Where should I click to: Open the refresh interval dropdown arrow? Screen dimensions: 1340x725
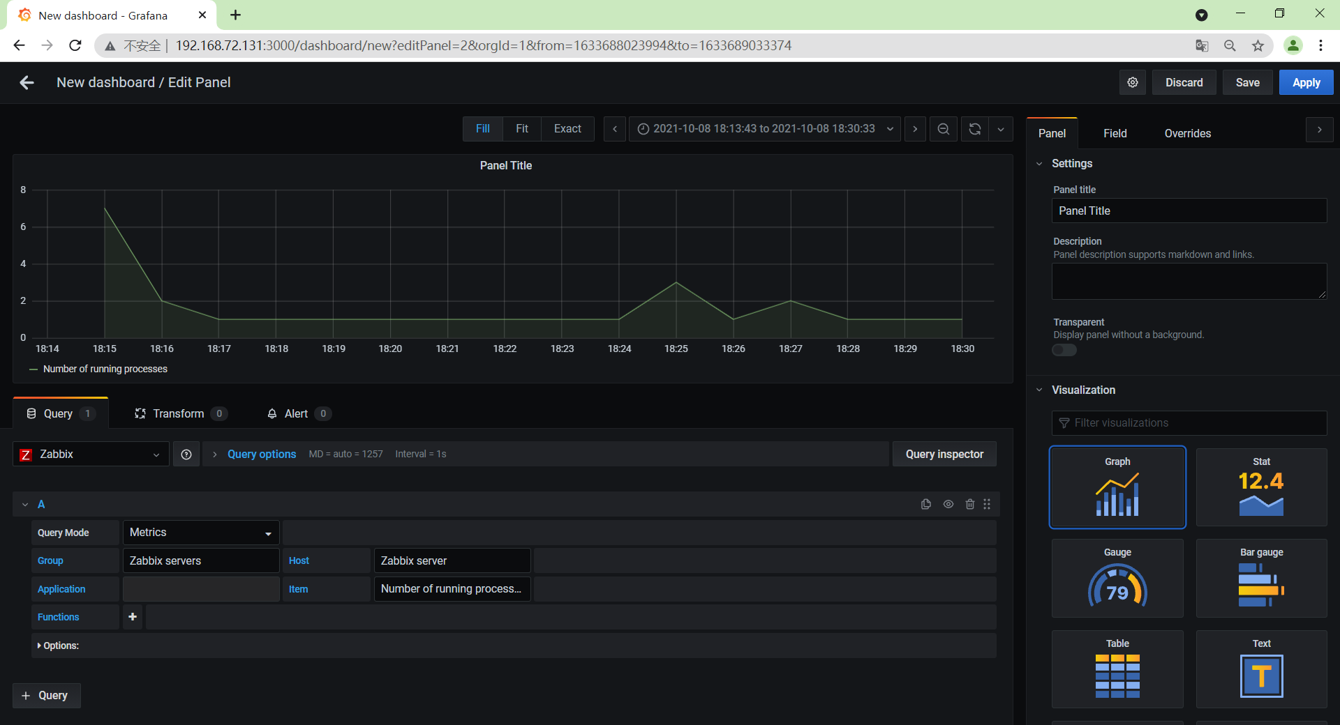[x=1001, y=129]
